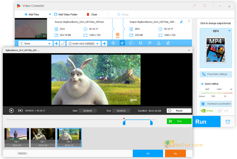
Task: Minimize the Video Converter window
Action: [x=220, y=6]
